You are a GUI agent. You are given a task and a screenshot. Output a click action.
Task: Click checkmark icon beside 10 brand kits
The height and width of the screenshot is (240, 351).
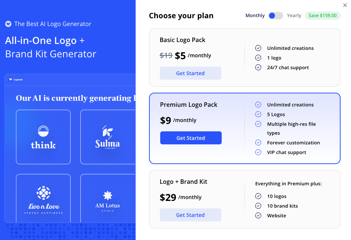click(x=258, y=206)
